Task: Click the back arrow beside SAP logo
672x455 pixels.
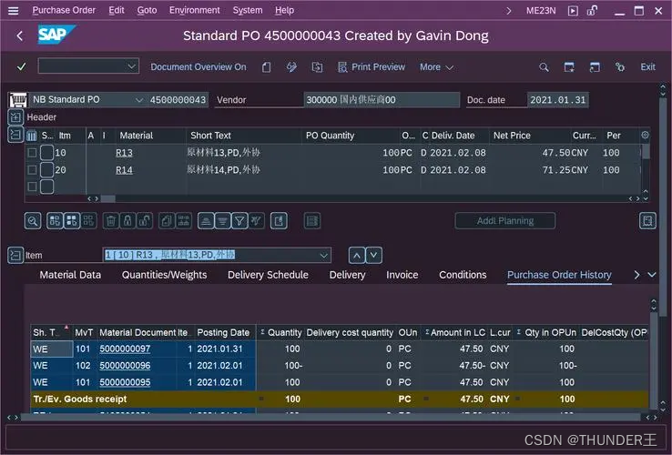Action: click(20, 35)
